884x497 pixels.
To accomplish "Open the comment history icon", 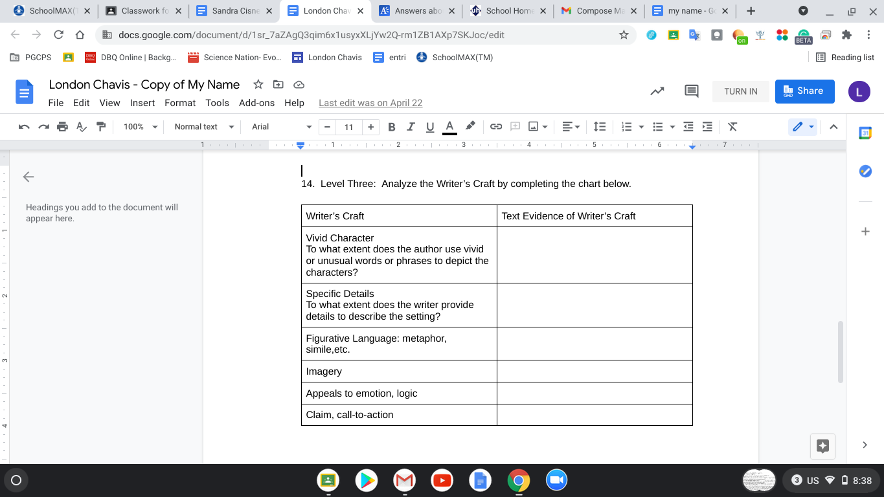I will 692,91.
